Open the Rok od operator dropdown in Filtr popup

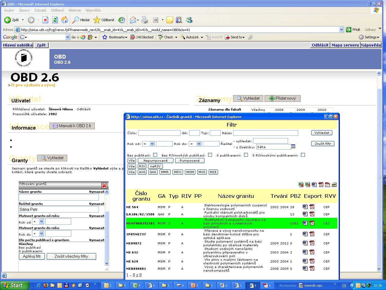pyautogui.click(x=152, y=144)
